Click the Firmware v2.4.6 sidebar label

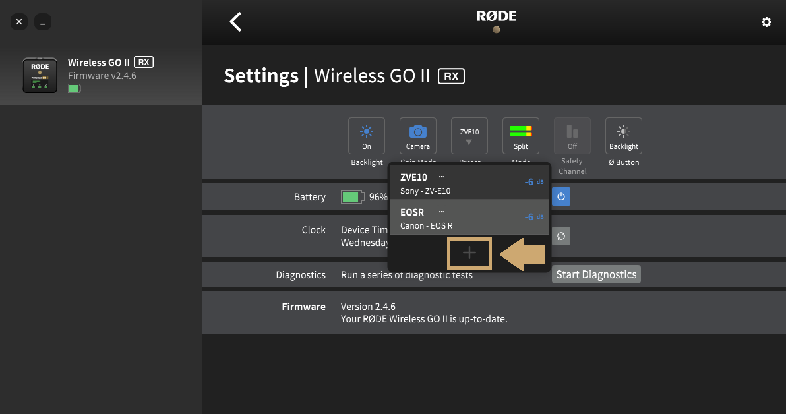pos(102,76)
